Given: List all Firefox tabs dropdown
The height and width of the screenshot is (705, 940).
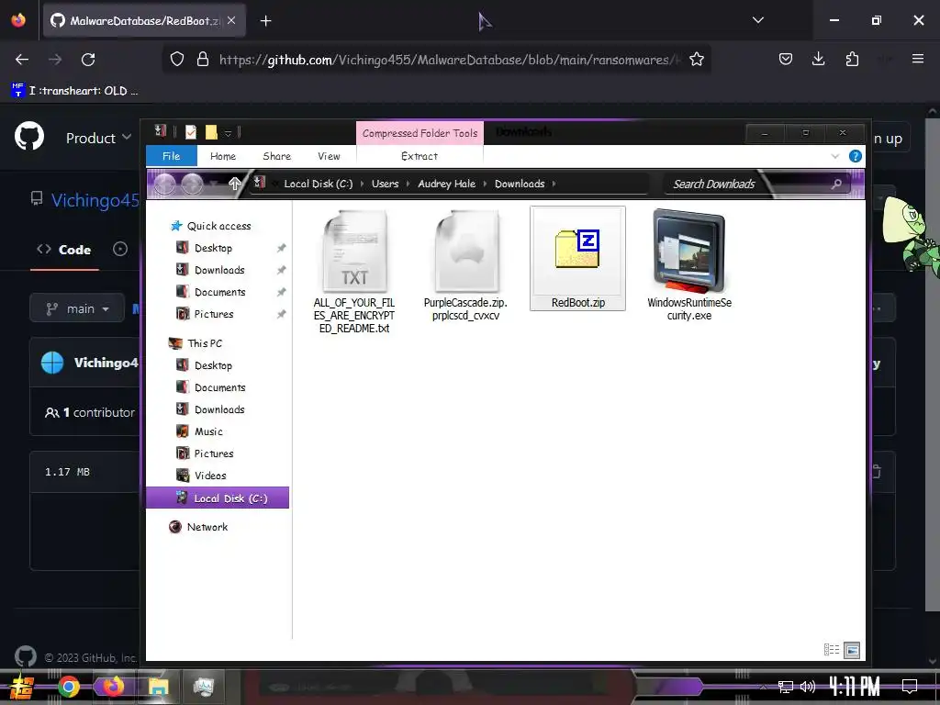Looking at the screenshot, I should [758, 20].
